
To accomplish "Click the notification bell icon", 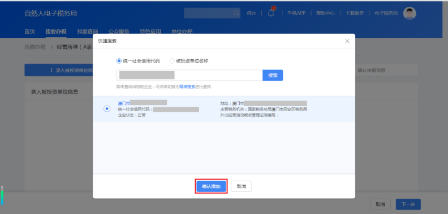I will coord(271,13).
